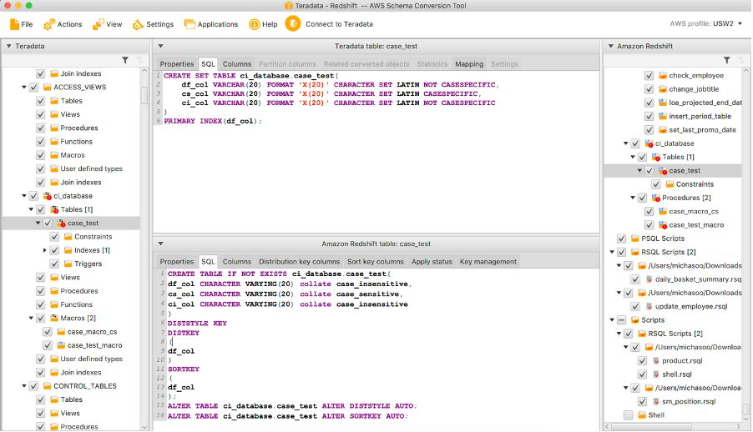The height and width of the screenshot is (432, 753).
Task: Click the ACCESS_VIEWS schema folder icon
Action: pos(47,88)
